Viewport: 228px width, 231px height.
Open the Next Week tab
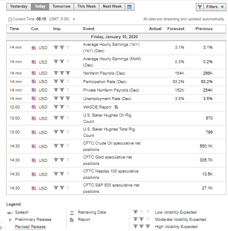(112, 7)
